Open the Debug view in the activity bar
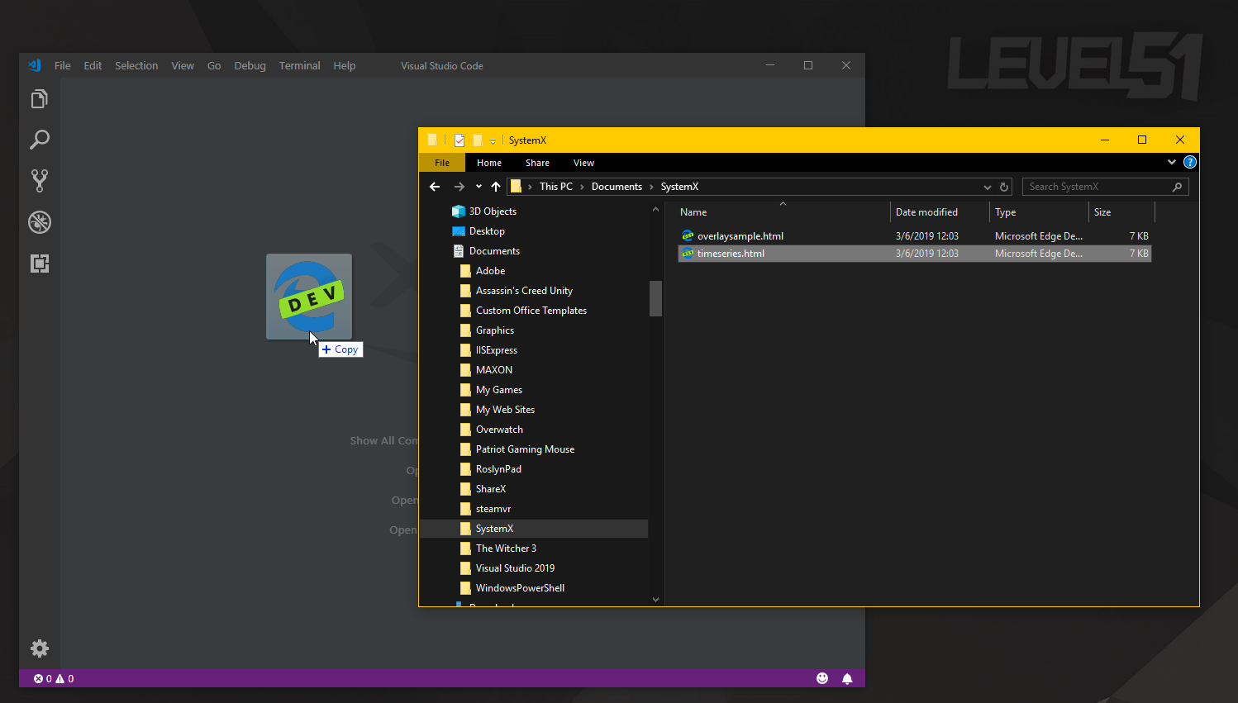The width and height of the screenshot is (1238, 703). coord(39,222)
